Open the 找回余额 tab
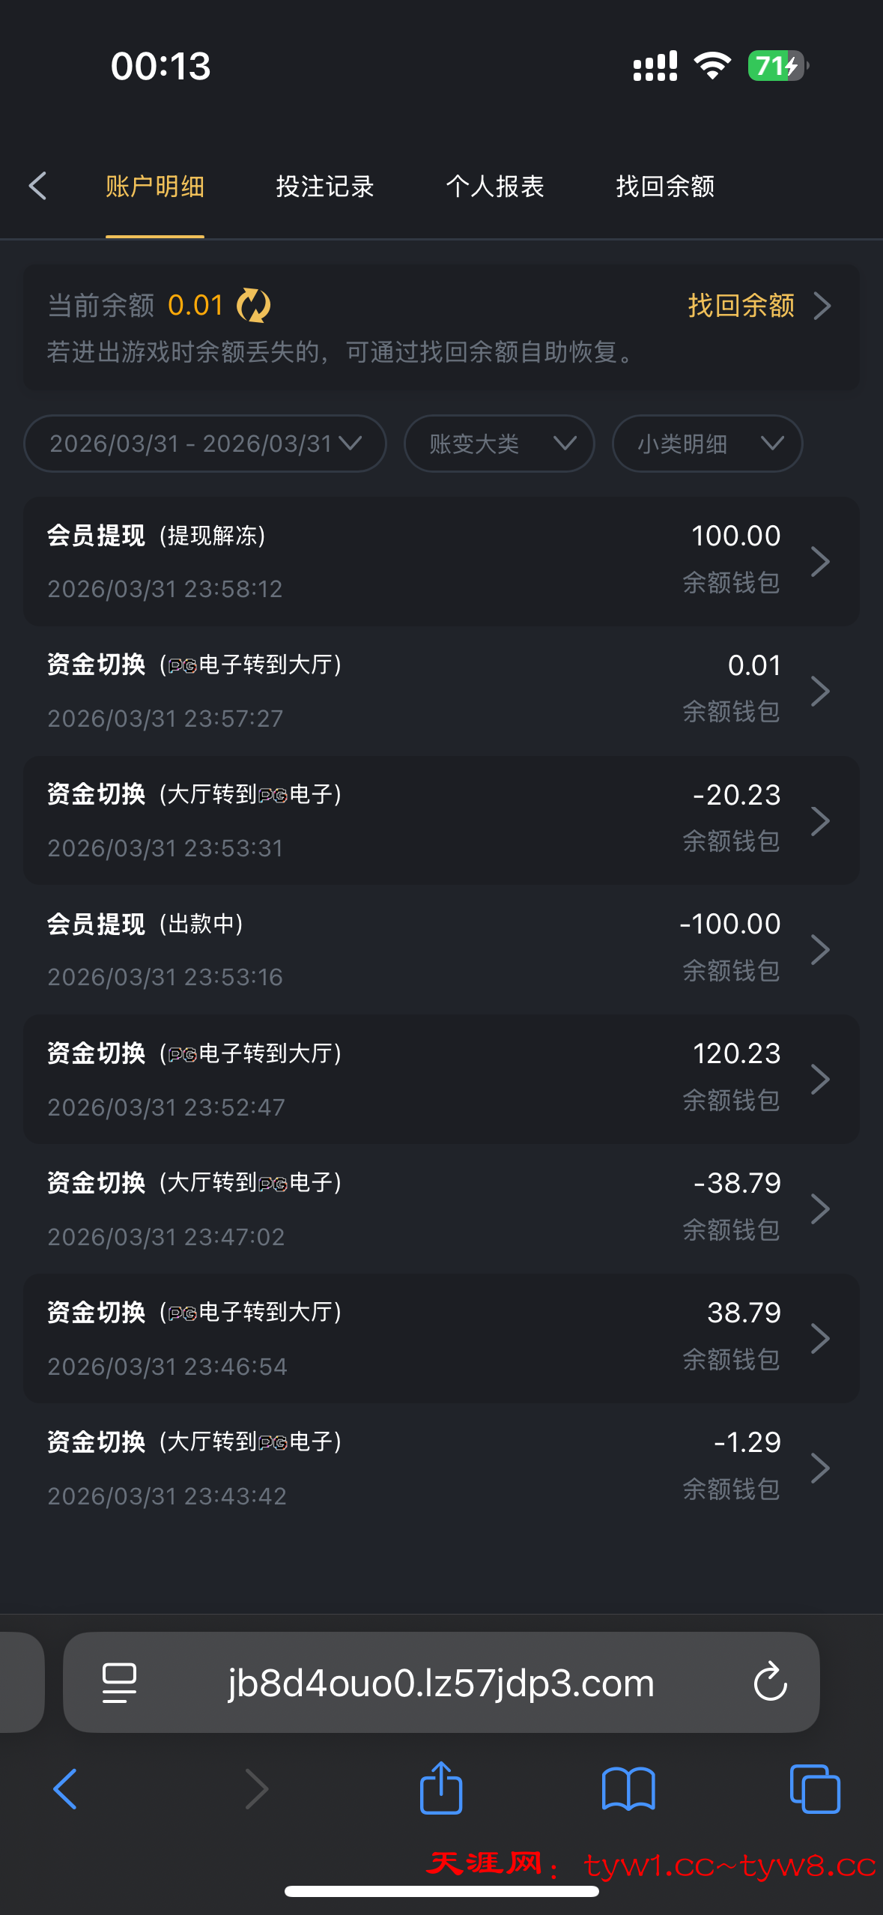The width and height of the screenshot is (883, 1915). pos(665,186)
